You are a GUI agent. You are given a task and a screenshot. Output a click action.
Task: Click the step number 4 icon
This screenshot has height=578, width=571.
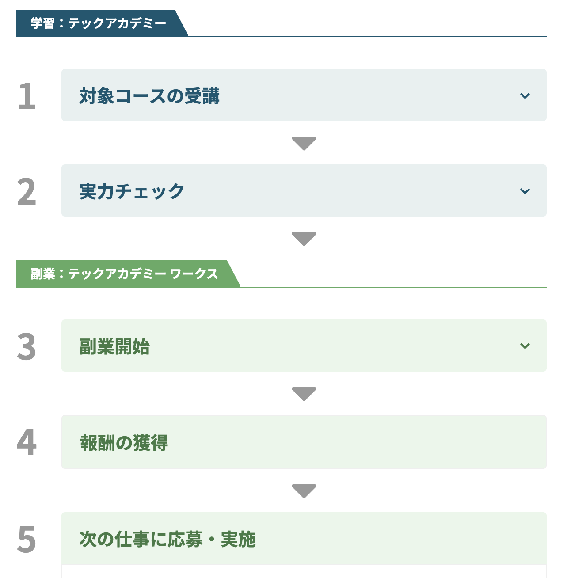coord(27,442)
